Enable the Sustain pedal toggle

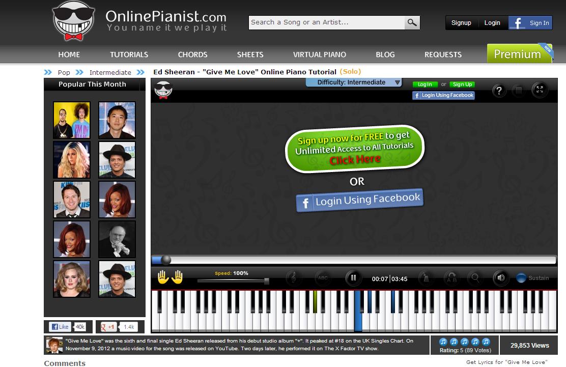pos(521,278)
